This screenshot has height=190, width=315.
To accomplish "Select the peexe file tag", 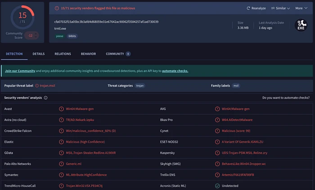I will tap(59, 36).
